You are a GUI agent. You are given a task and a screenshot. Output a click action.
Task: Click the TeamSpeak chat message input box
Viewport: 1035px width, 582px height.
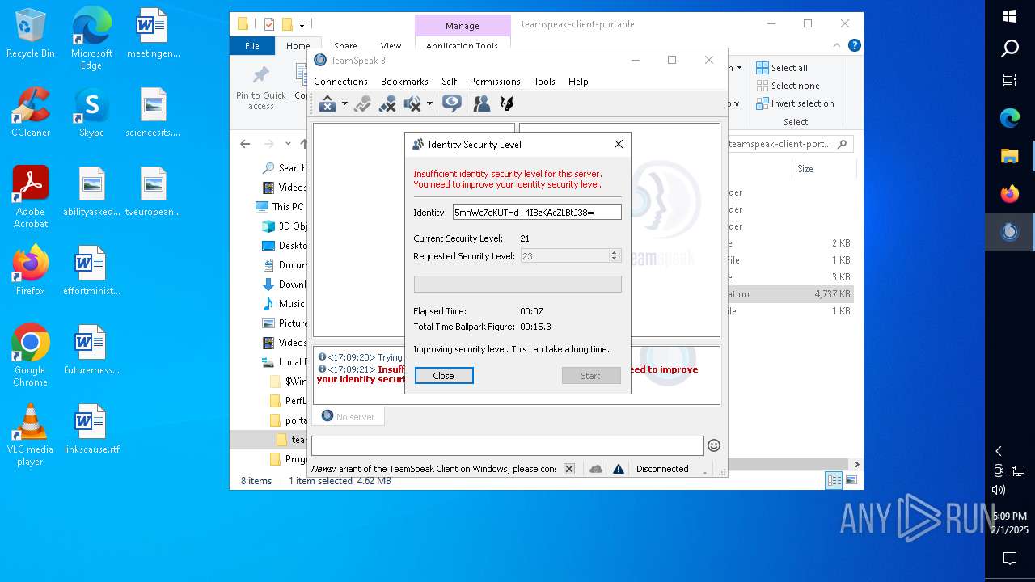(508, 445)
